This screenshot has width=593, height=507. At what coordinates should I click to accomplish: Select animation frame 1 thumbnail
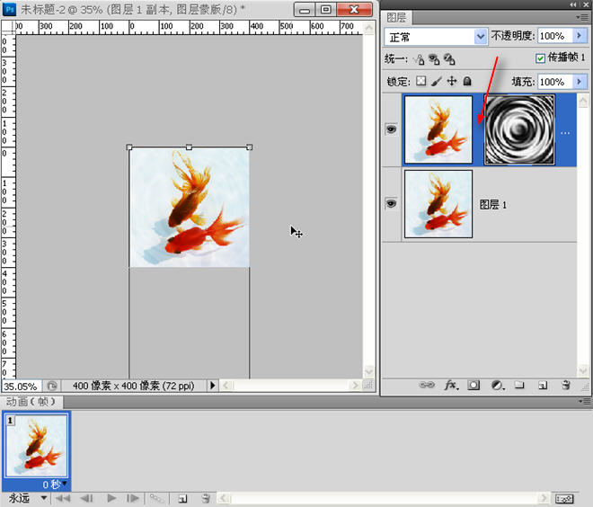pos(37,445)
